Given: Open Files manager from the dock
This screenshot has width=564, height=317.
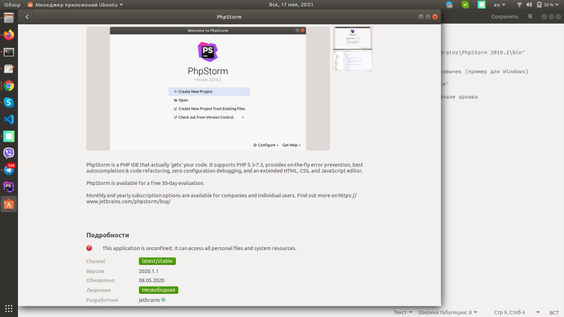Looking at the screenshot, I should [x=9, y=18].
